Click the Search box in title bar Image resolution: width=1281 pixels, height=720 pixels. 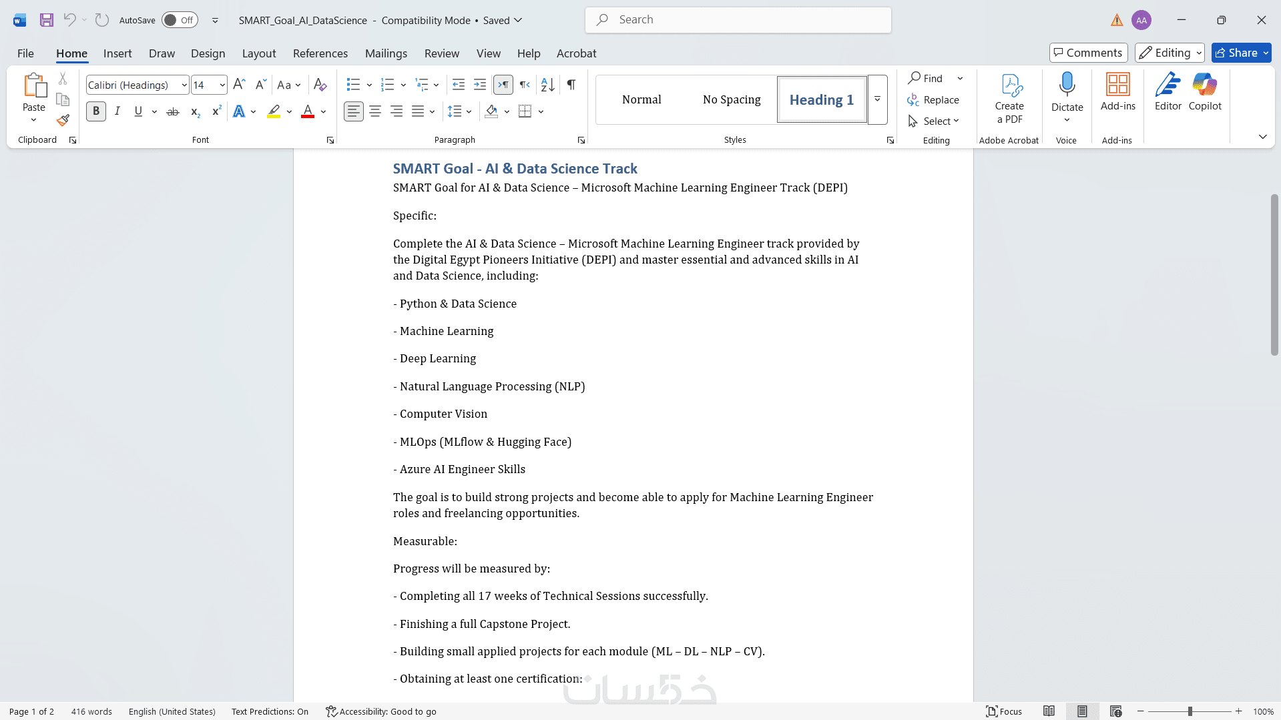[738, 20]
